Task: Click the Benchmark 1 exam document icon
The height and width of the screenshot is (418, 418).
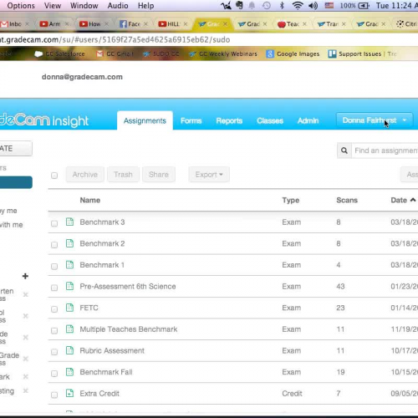Action: tap(69, 264)
